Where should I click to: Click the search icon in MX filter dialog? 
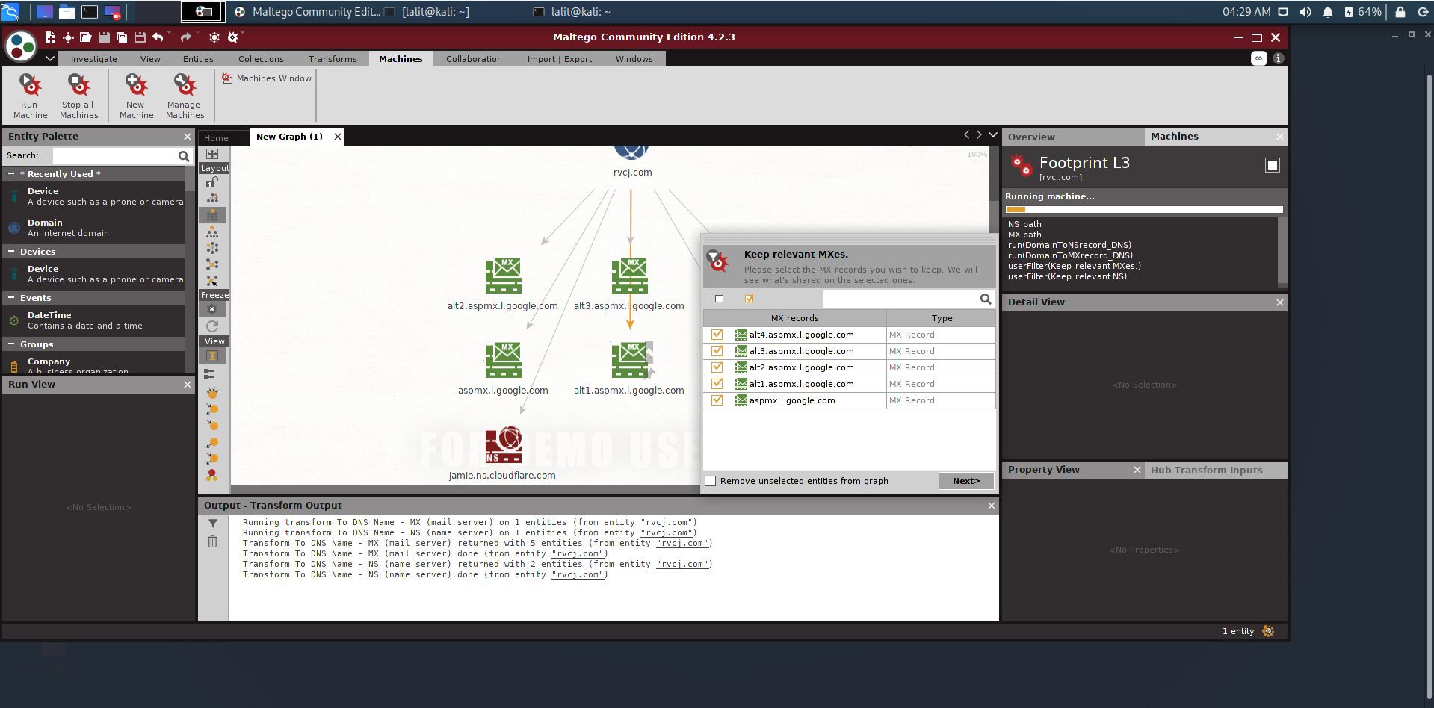[986, 299]
